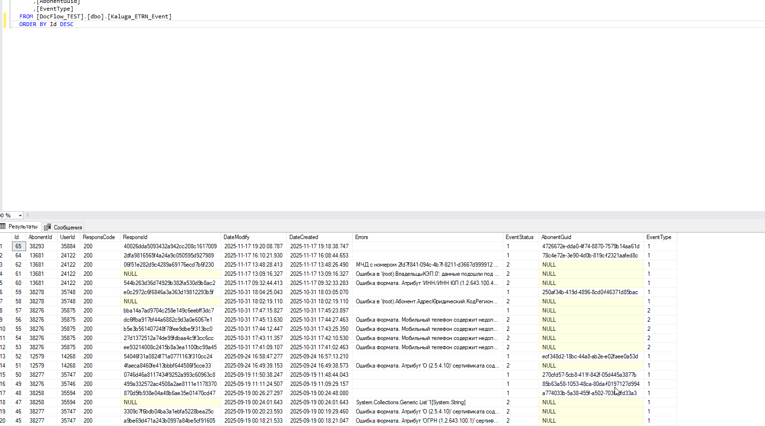Image resolution: width=765 pixels, height=426 pixels.
Task: Select the System.Collections.Generic.List error cell
Action: click(x=428, y=402)
